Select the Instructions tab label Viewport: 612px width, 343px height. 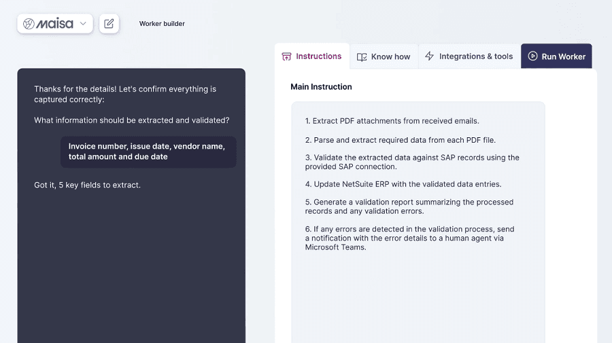click(318, 56)
